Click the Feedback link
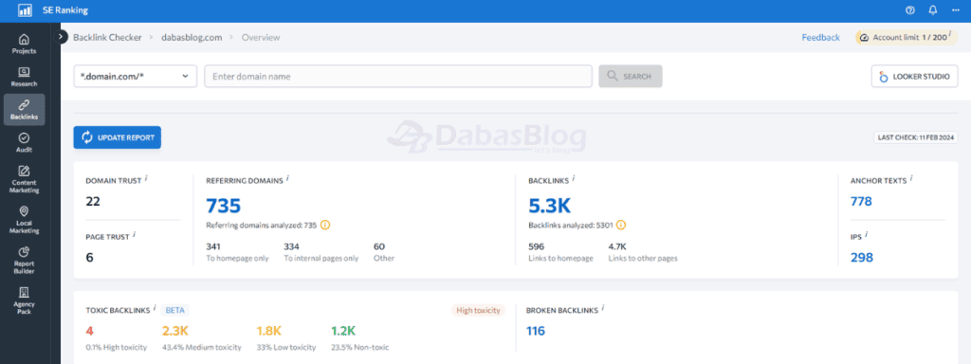Image resolution: width=971 pixels, height=364 pixels. pos(820,38)
